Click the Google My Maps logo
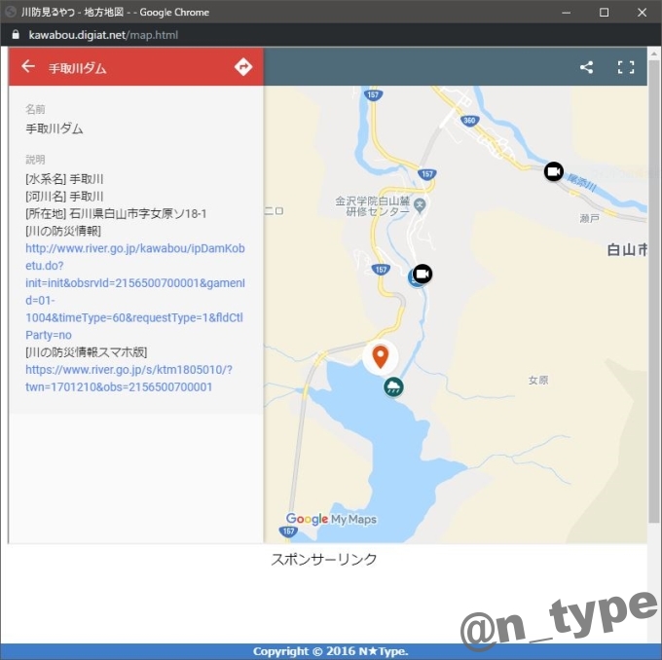This screenshot has width=662, height=660. [x=331, y=519]
